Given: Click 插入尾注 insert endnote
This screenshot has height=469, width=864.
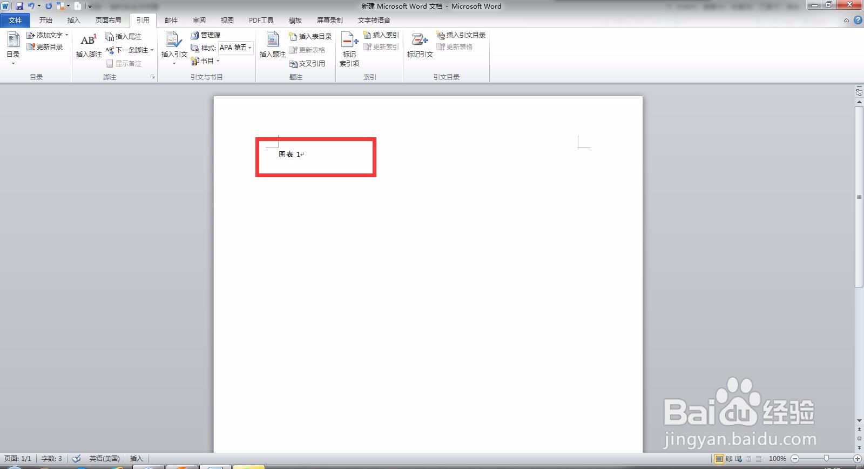Looking at the screenshot, I should coord(124,37).
